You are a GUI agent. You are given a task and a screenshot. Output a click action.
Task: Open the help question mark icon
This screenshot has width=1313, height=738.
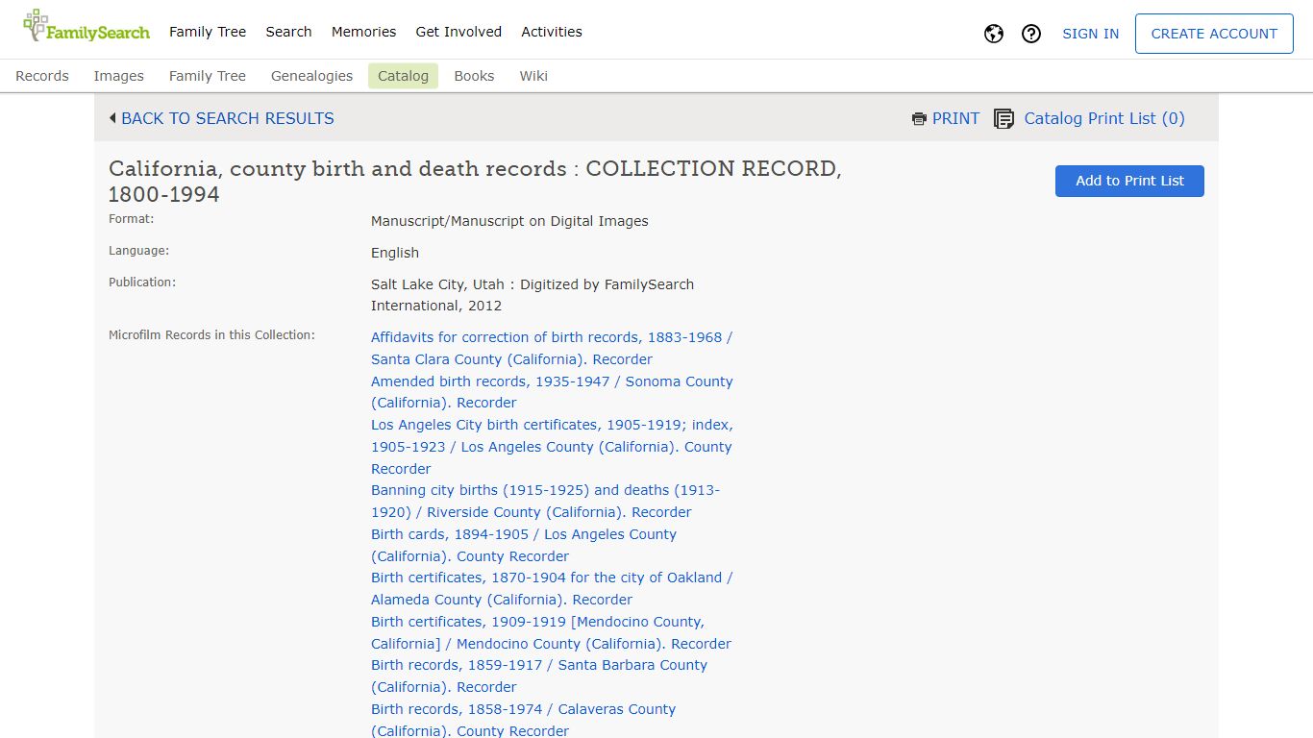pyautogui.click(x=1031, y=34)
